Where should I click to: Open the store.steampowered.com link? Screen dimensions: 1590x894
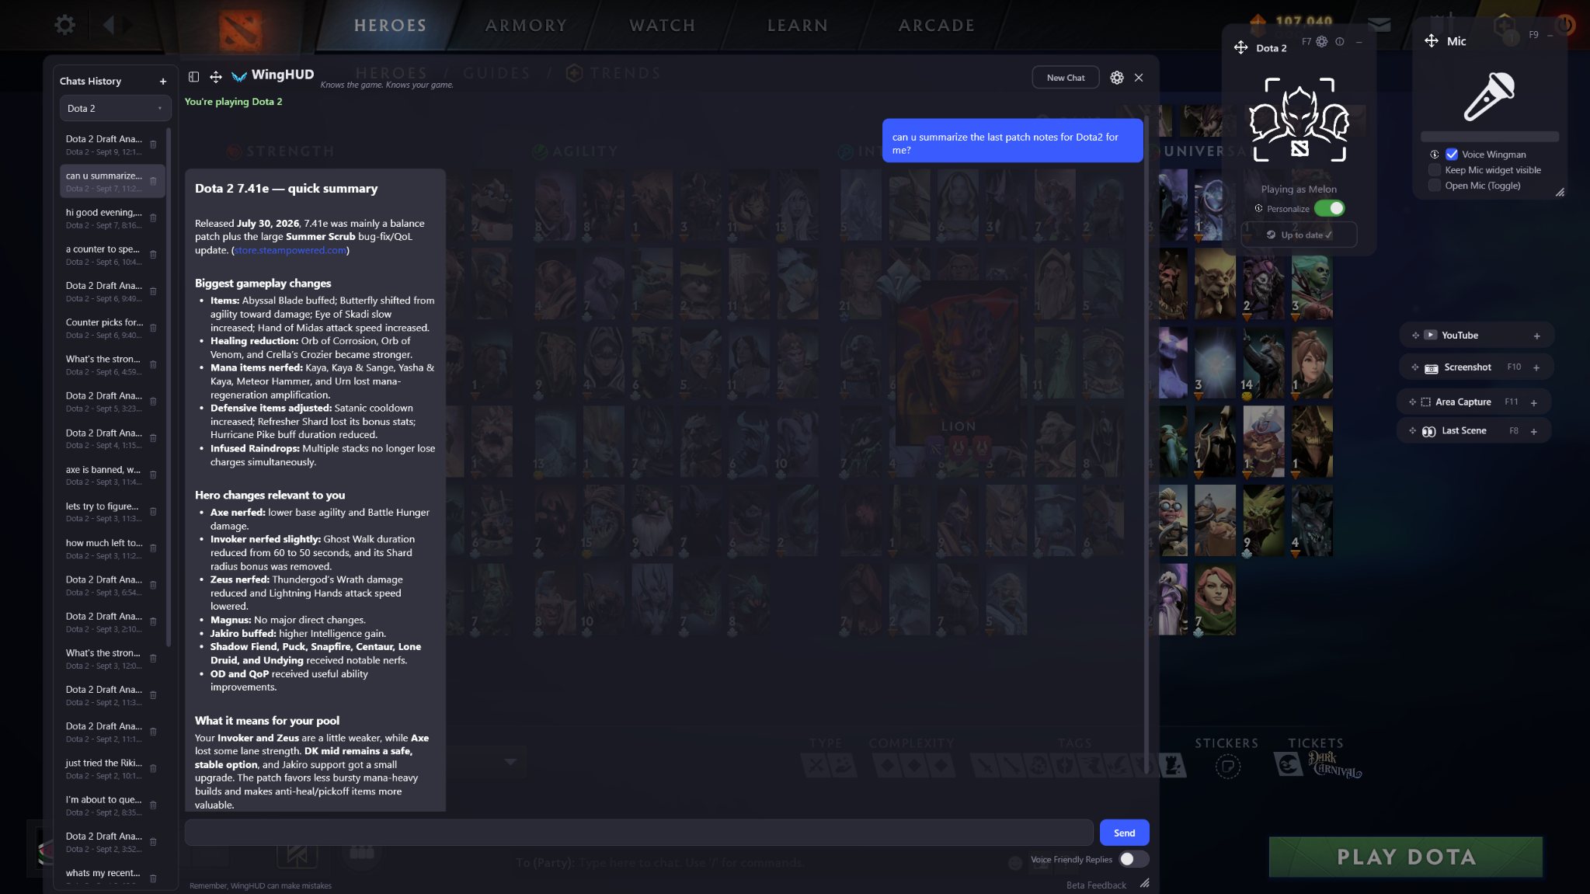(291, 250)
